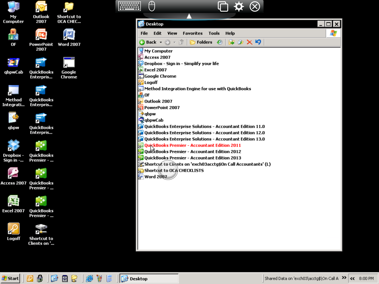Click the greyed Forward arrow in the toolbar
This screenshot has width=379, height=284.
point(167,42)
